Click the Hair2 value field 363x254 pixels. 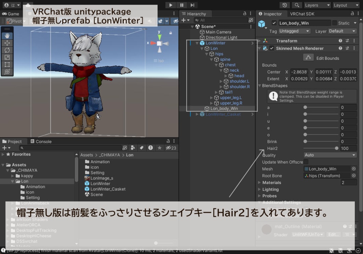pos(348,148)
